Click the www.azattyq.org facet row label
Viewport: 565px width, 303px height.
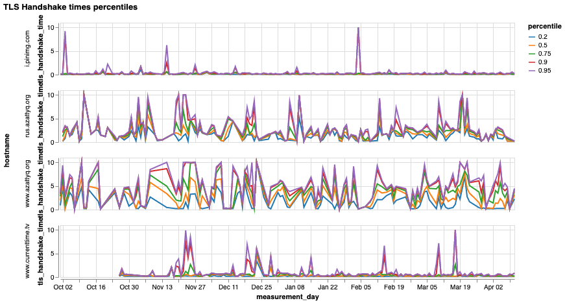[28, 184]
